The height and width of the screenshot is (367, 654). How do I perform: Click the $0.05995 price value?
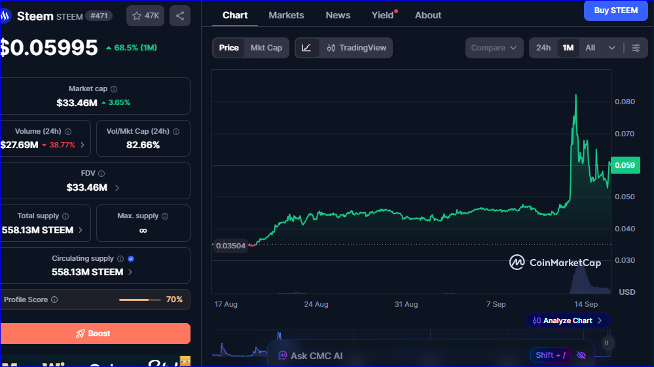49,48
